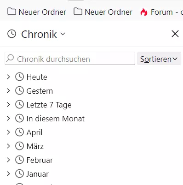The image size is (183, 185).
Task: Click the clock icon beside Chronik header
Action: coord(11,34)
